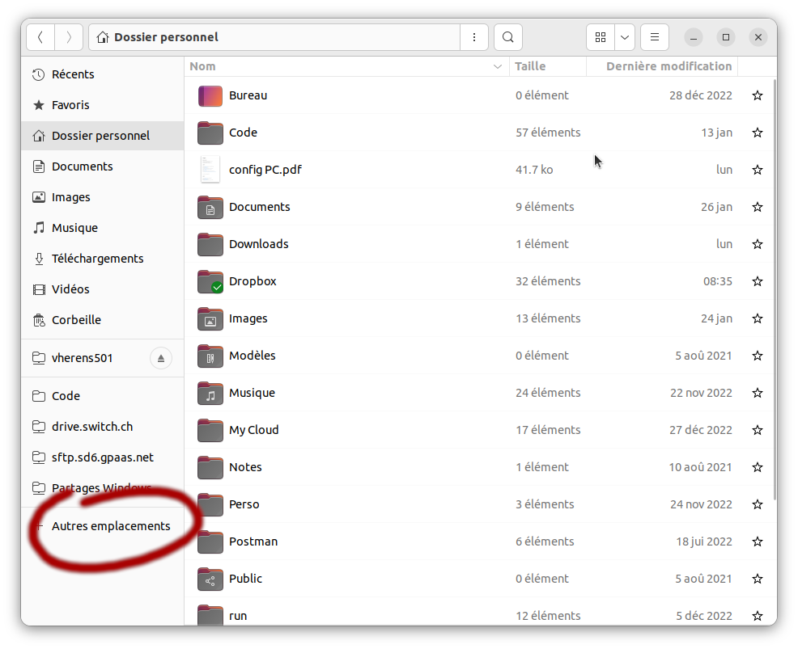
Task: Open Autres emplacements in sidebar
Action: coord(111,526)
